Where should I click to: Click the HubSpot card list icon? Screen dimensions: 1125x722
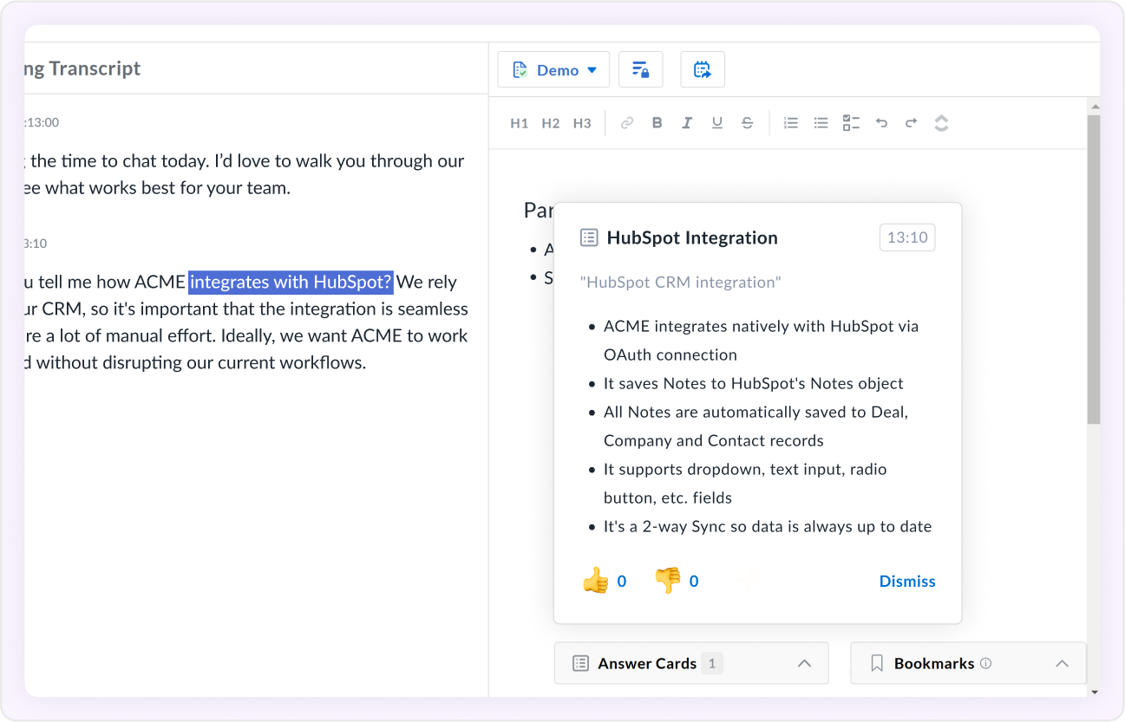pyautogui.click(x=589, y=237)
